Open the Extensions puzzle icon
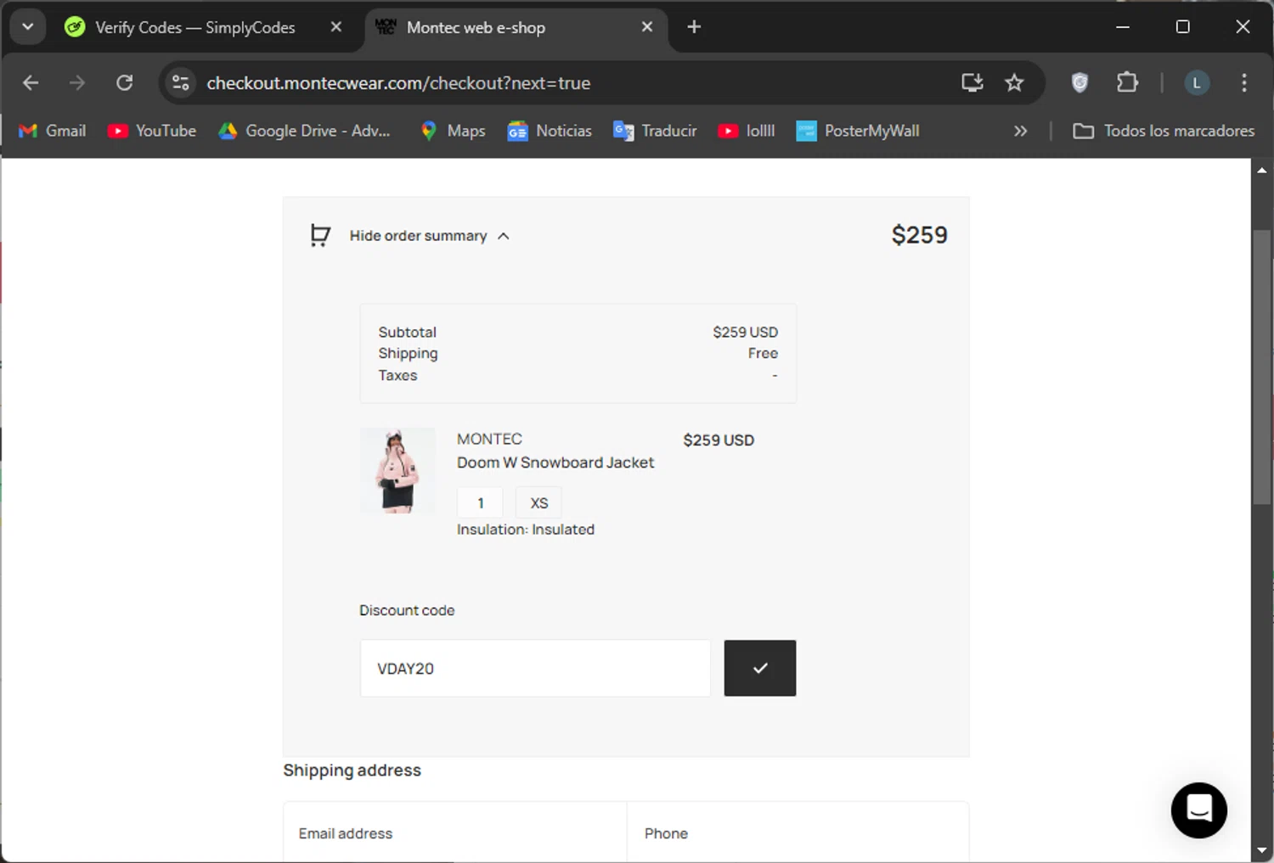 point(1127,83)
